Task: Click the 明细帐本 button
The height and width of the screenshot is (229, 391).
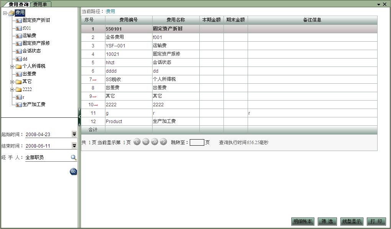Action: (302, 221)
